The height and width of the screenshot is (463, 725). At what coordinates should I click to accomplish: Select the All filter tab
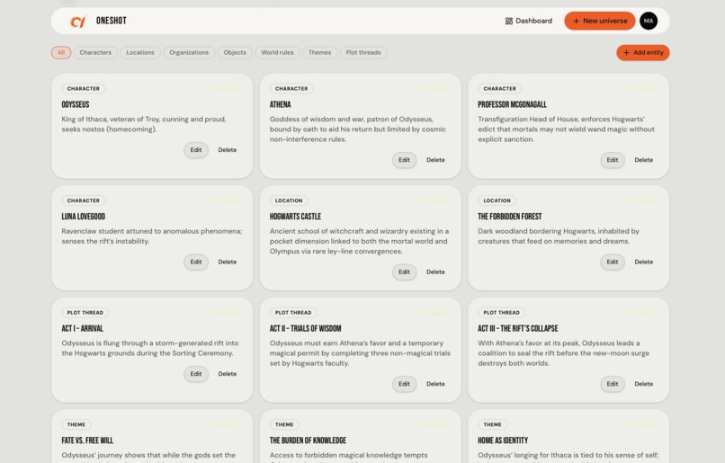click(x=61, y=53)
